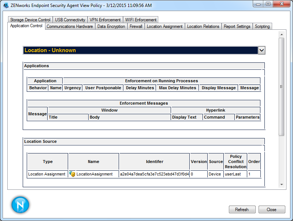
Task: Click the scrollbar down arrow
Action: (282, 184)
